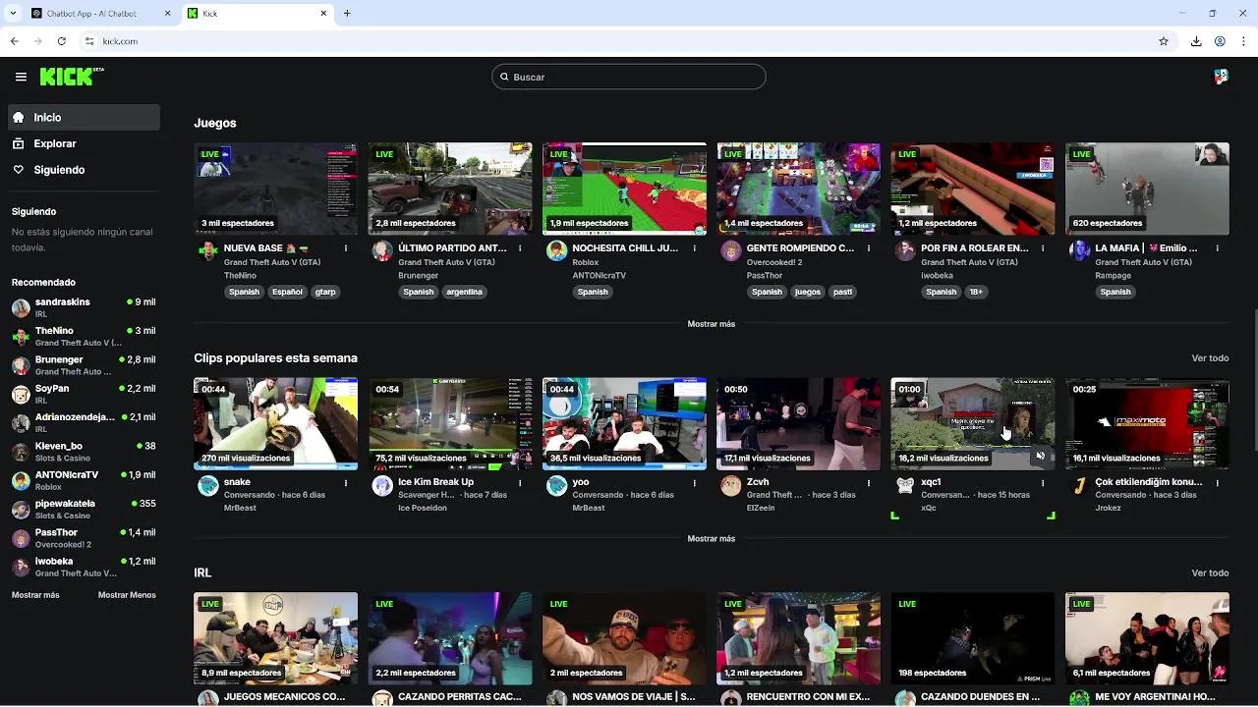Go to Inicio in sidebar
This screenshot has height=707, width=1258.
pyautogui.click(x=84, y=117)
